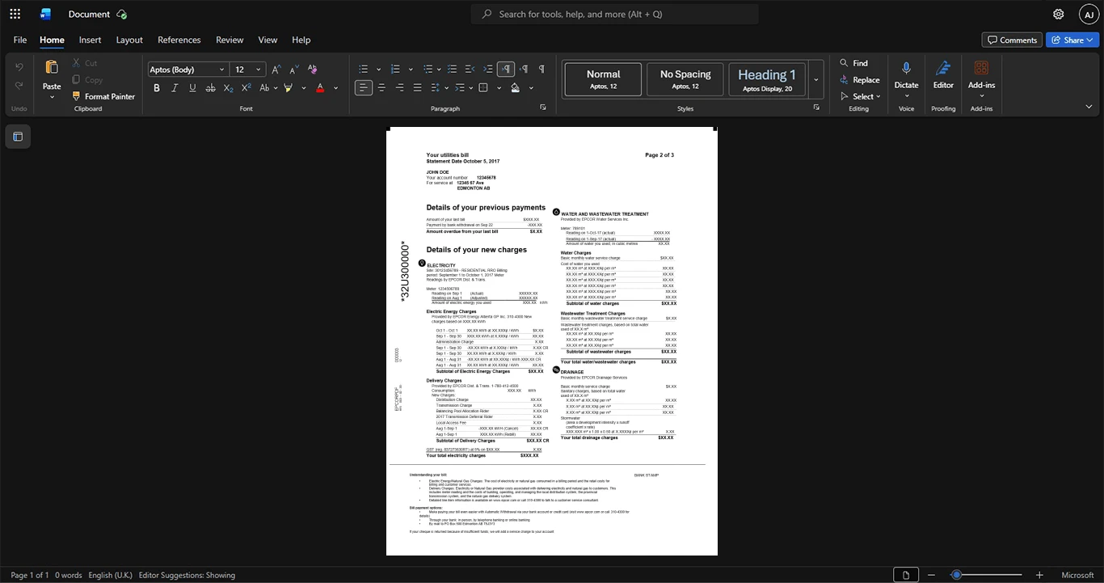The height and width of the screenshot is (583, 1104).
Task: Toggle italic formatting
Action: tap(175, 88)
